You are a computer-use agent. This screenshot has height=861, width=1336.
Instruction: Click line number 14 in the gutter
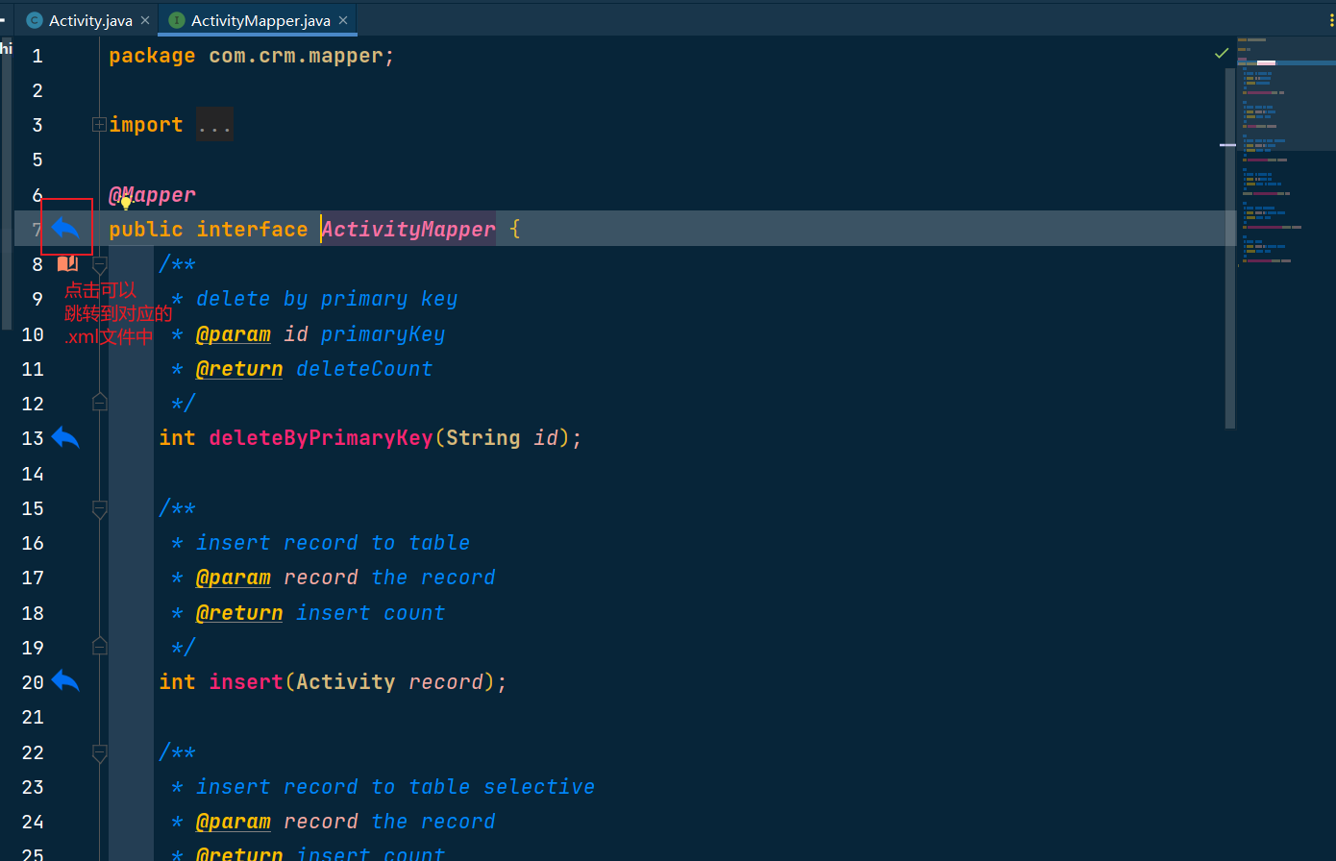tap(33, 474)
